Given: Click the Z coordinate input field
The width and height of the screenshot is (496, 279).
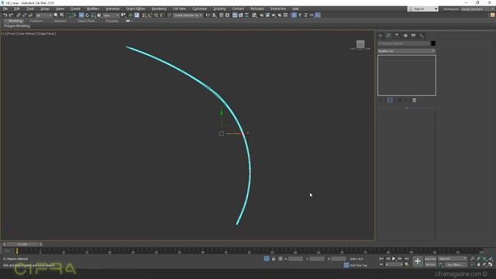Looking at the screenshot, I should click(x=339, y=259).
